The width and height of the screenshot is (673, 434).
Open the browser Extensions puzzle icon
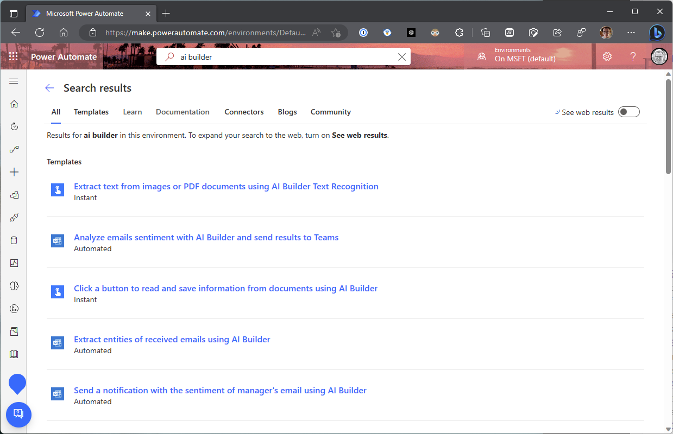[459, 33]
